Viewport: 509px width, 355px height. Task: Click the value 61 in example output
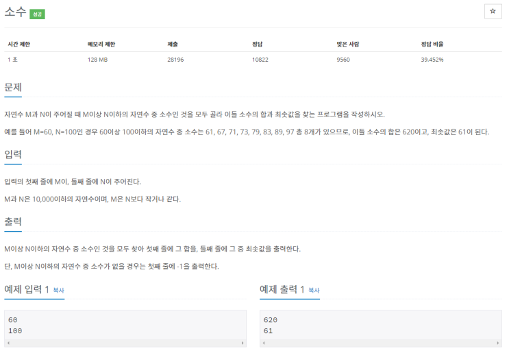(x=268, y=331)
